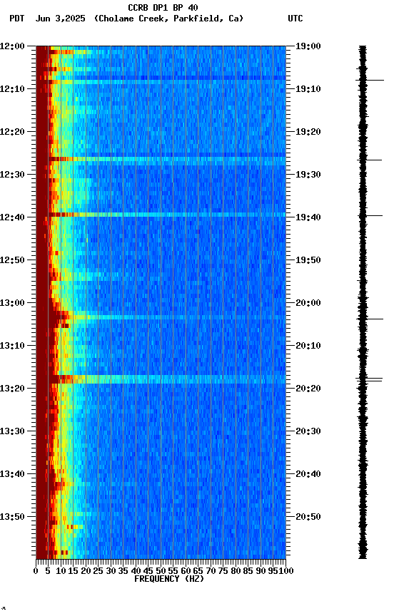Click the 45 Hz frequency tick label
394x616 pixels.
[148, 572]
